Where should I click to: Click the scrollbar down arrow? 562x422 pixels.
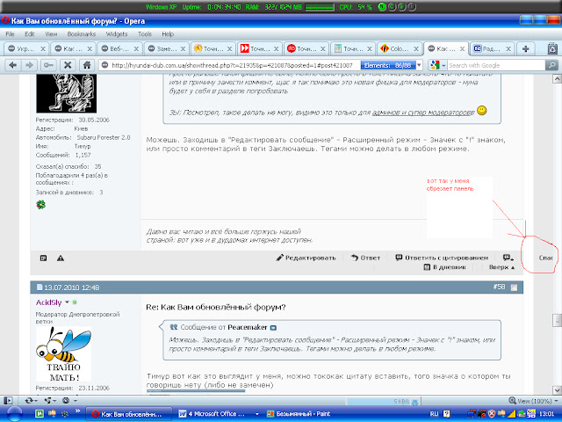pyautogui.click(x=557, y=390)
